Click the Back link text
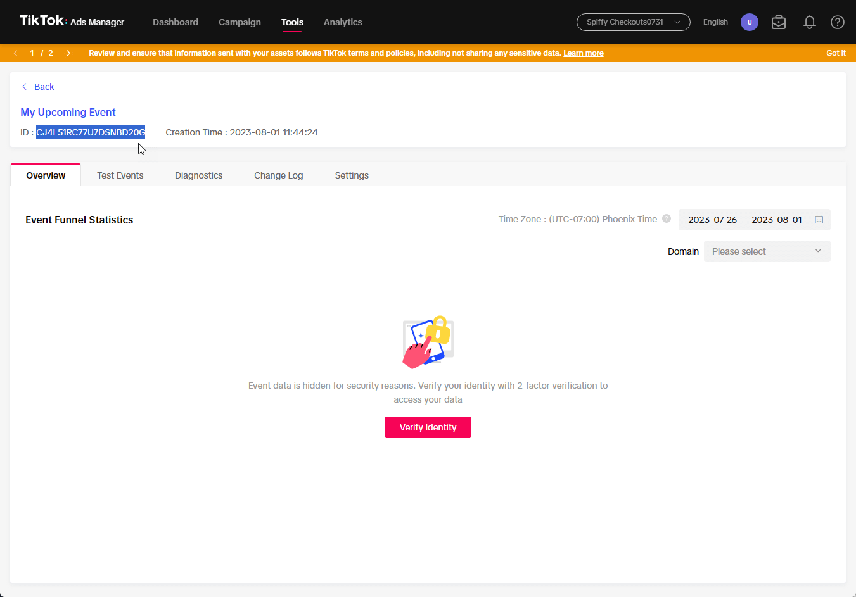 coord(44,87)
